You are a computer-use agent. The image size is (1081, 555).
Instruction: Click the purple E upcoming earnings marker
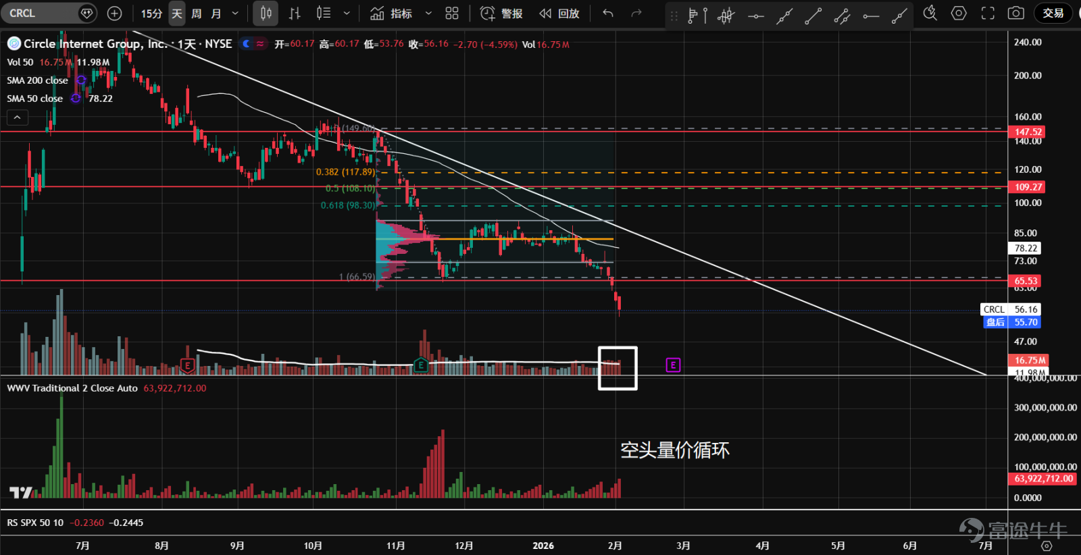coord(673,365)
